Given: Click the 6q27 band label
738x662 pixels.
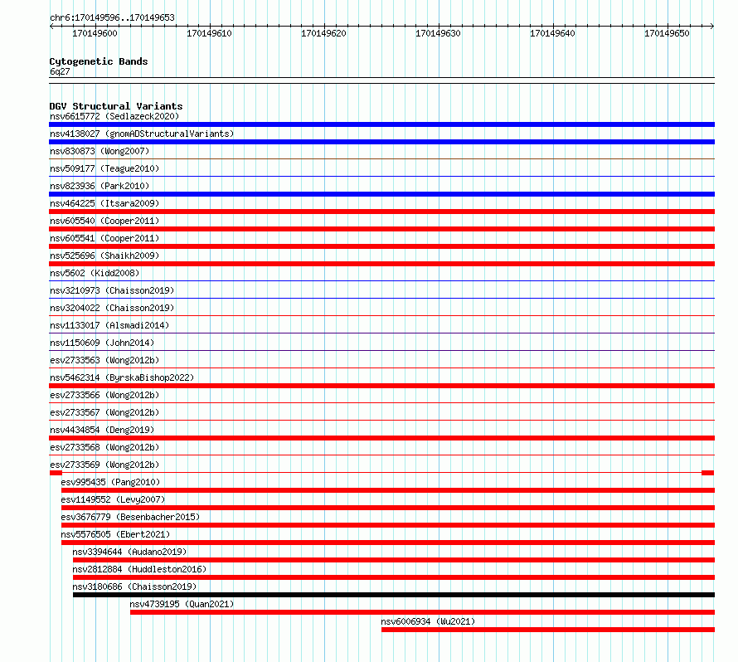Looking at the screenshot, I should 60,71.
